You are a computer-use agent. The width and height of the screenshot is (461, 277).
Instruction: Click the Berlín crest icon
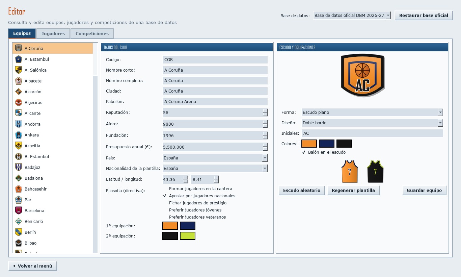tap(19, 232)
